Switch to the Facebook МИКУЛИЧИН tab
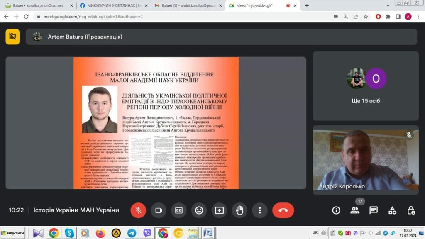Viewport: 425px width, 239px height. [x=112, y=6]
